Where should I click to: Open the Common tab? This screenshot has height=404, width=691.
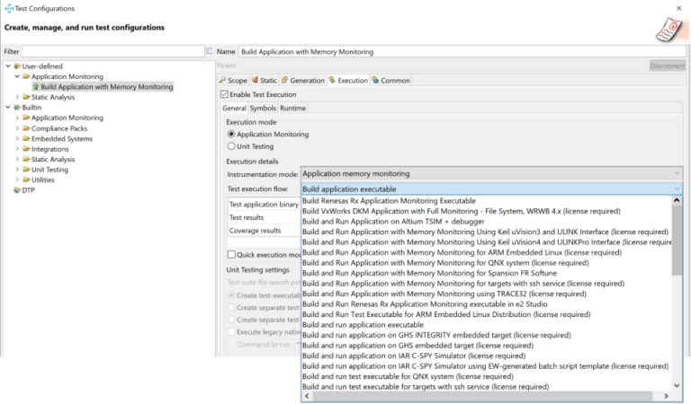pyautogui.click(x=390, y=80)
